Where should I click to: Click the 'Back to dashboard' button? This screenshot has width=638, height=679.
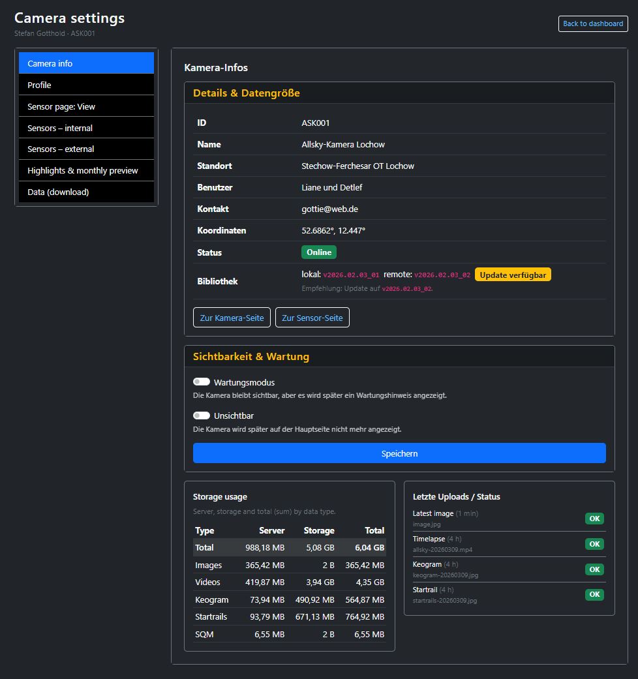click(x=592, y=23)
